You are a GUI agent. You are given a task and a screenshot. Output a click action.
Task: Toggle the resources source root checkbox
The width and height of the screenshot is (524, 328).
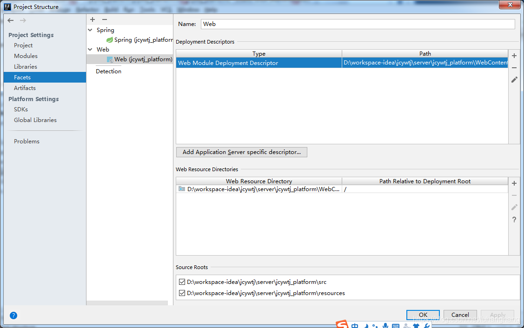pos(181,293)
